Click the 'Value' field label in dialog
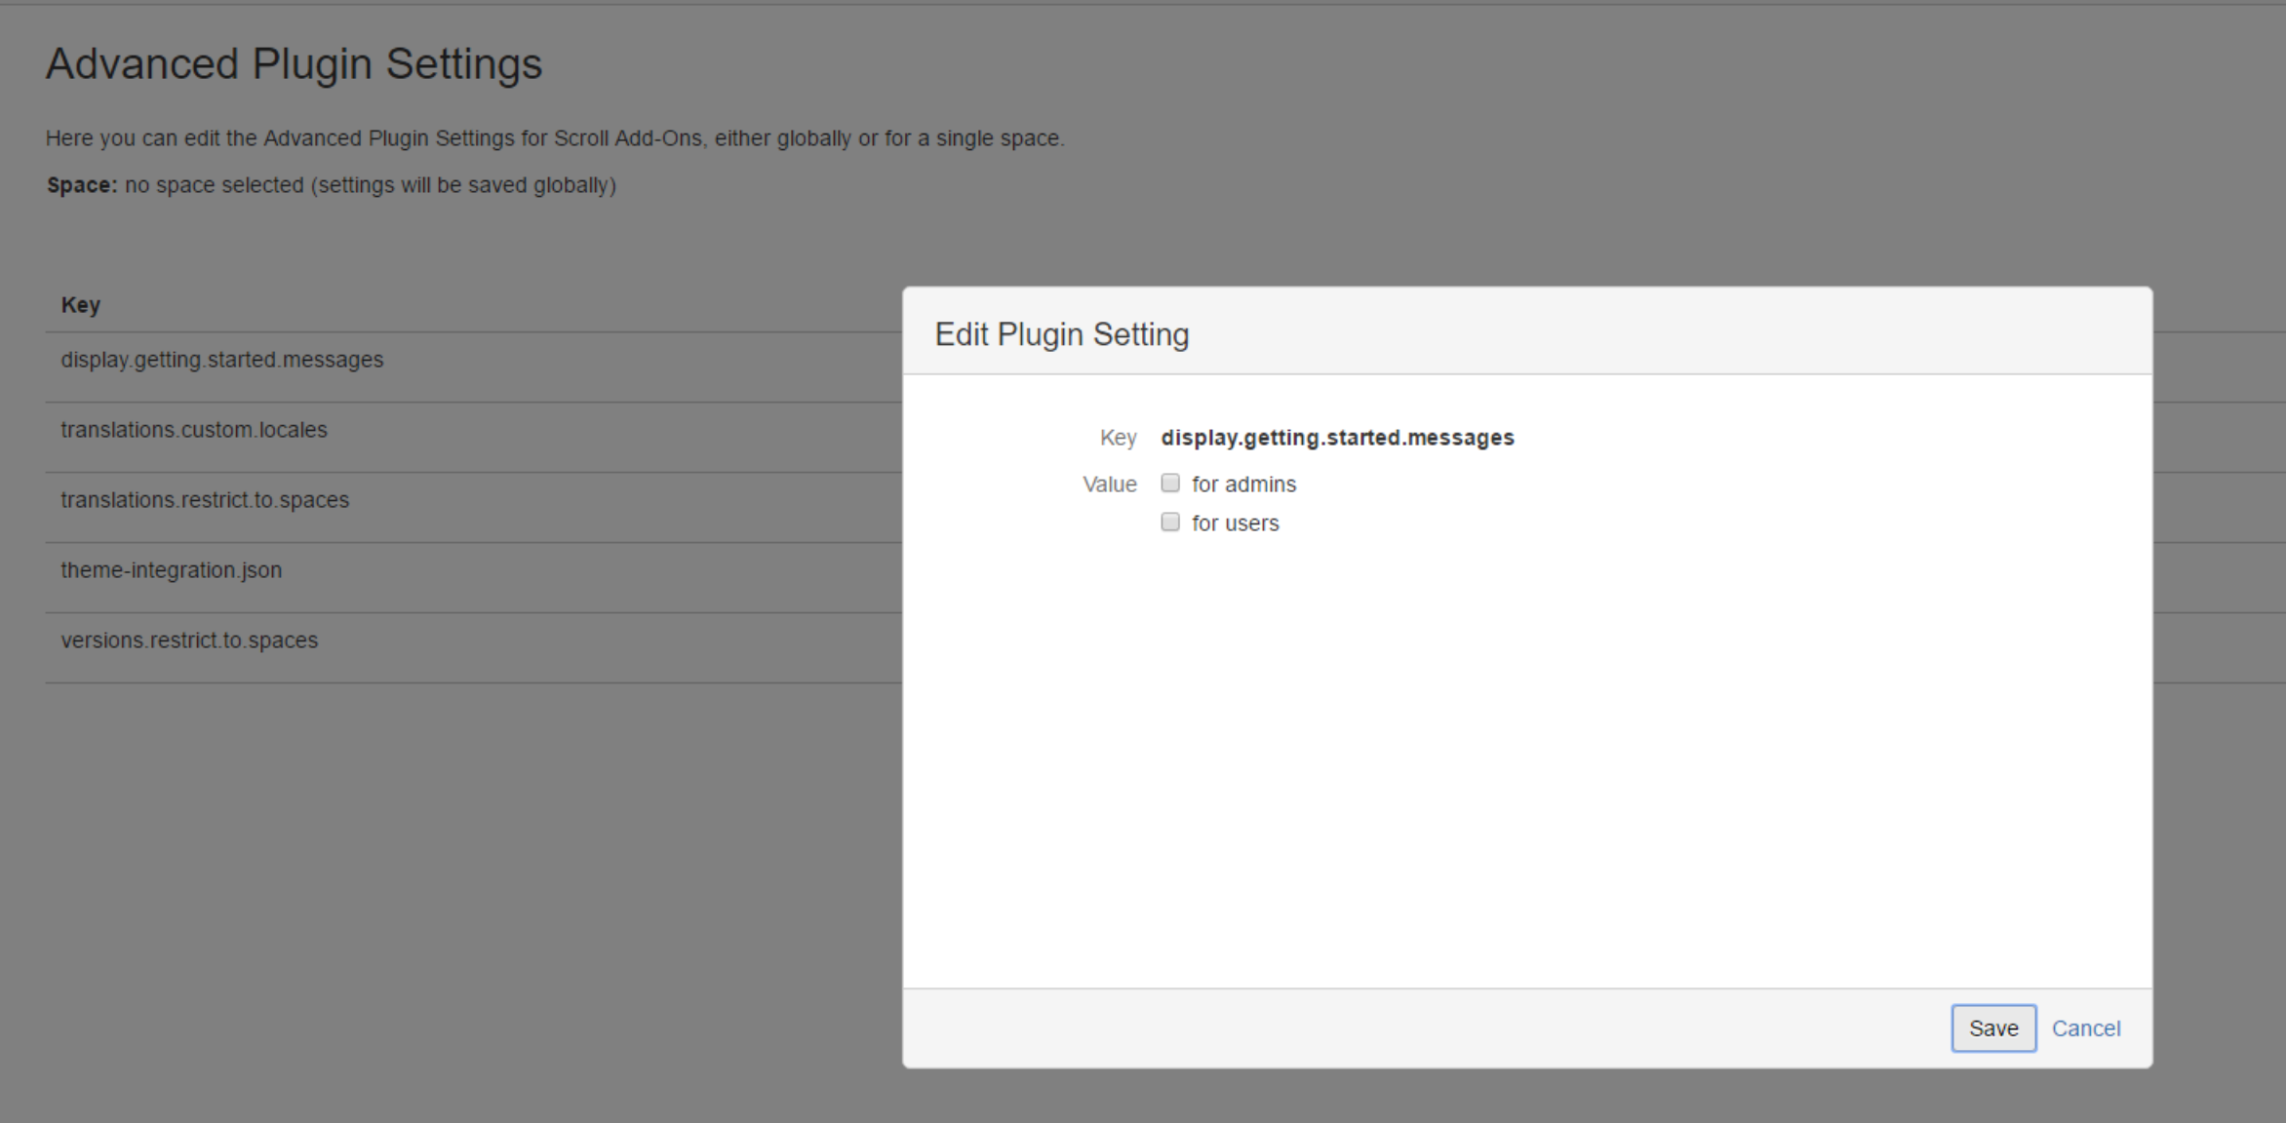The image size is (2286, 1123). click(x=1109, y=484)
